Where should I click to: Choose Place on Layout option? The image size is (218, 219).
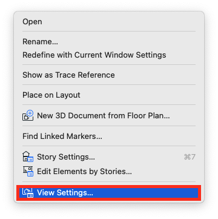(x=51, y=95)
